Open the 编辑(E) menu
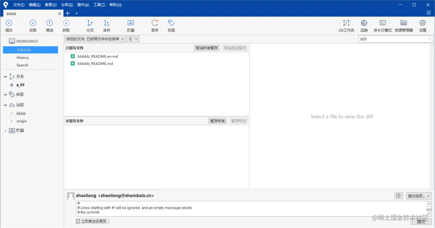435x228 pixels. (35, 5)
